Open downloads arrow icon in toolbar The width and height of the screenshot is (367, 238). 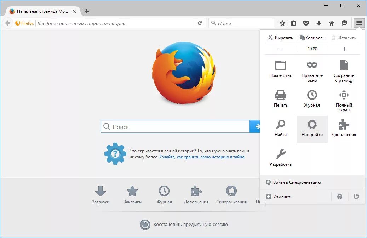click(319, 23)
